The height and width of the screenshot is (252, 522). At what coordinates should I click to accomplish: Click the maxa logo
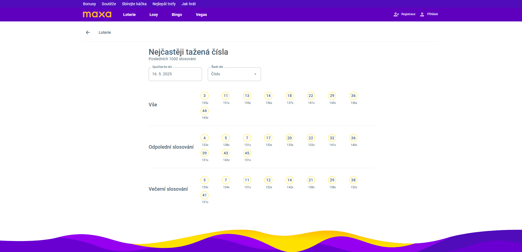[x=97, y=15]
